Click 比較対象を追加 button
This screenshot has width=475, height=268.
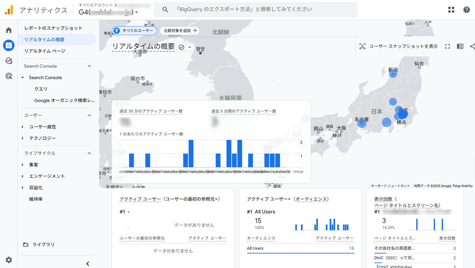pos(180,31)
